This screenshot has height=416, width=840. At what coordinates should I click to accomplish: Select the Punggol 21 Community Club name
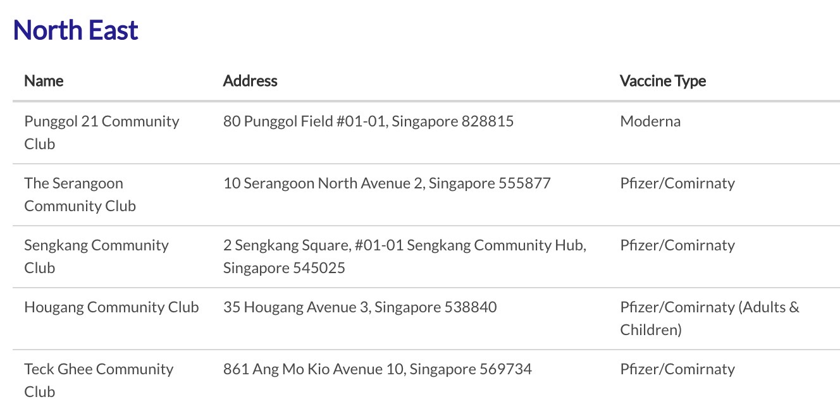[102, 132]
